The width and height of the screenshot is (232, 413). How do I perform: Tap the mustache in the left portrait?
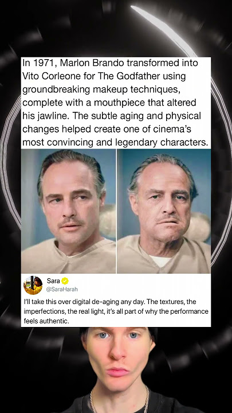click(x=70, y=221)
